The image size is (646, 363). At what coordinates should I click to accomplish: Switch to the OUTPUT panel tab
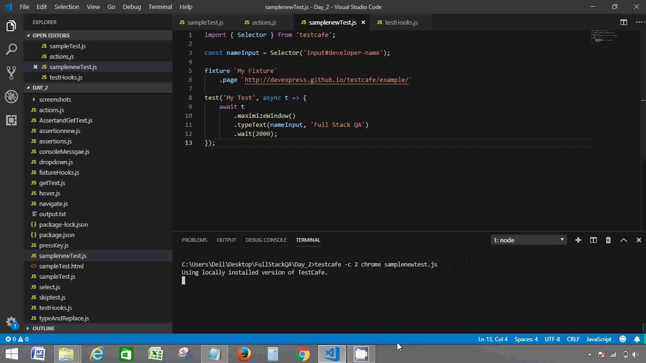tap(226, 240)
